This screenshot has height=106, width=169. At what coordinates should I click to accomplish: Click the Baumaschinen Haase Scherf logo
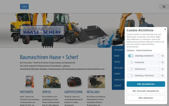42,31
